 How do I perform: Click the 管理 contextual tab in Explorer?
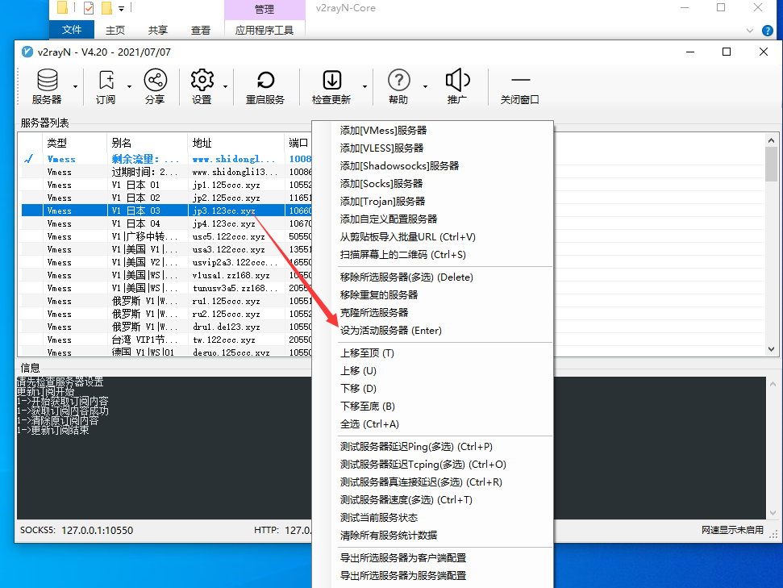click(x=264, y=9)
